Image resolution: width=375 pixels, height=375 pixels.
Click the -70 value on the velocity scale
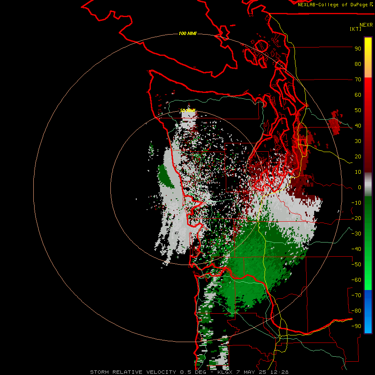click(x=356, y=295)
